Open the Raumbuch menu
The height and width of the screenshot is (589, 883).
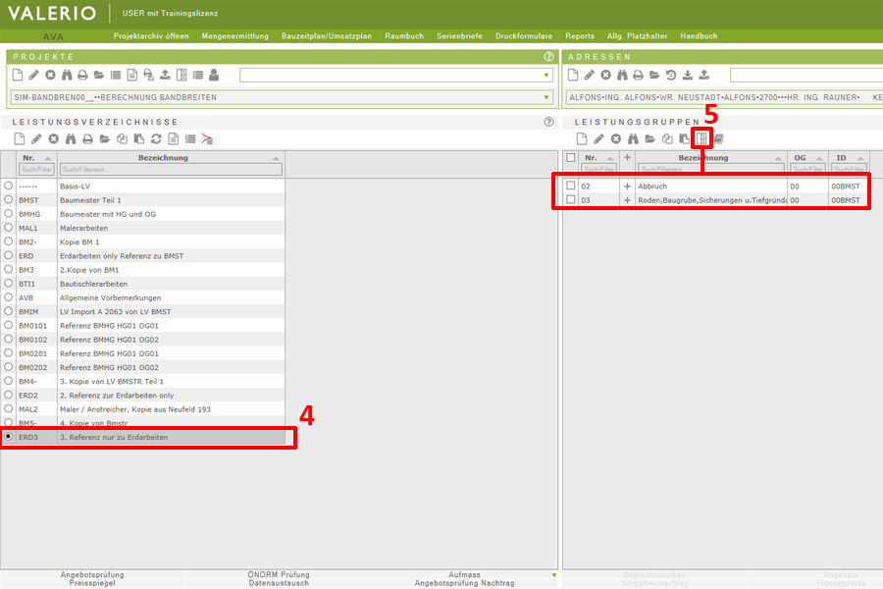point(404,35)
